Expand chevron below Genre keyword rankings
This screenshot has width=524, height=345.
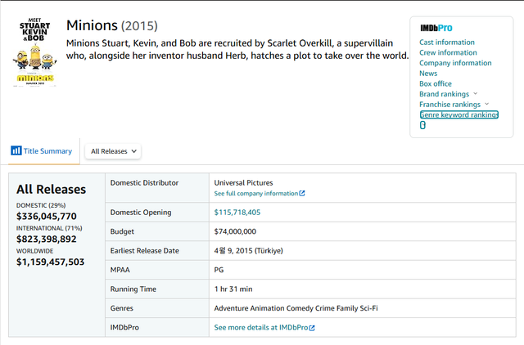[422, 125]
